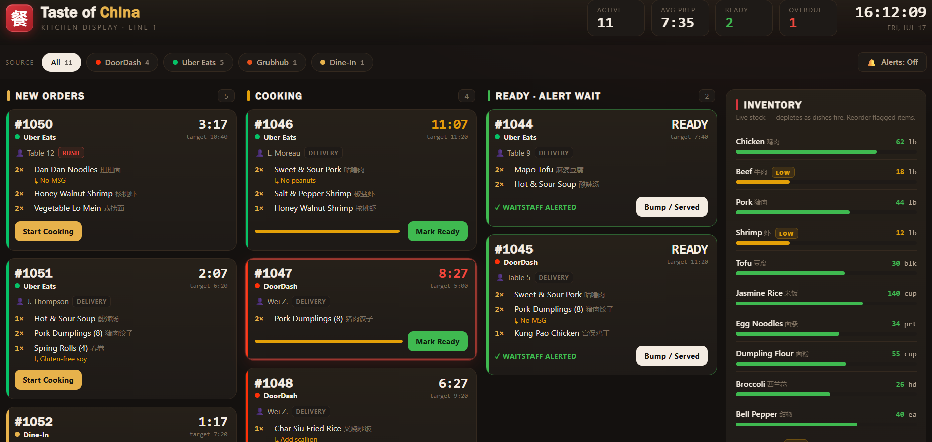Click Cooking column count badge

(467, 96)
